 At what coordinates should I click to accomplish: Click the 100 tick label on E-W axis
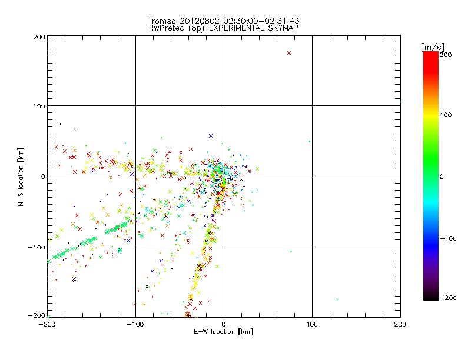pyautogui.click(x=312, y=324)
